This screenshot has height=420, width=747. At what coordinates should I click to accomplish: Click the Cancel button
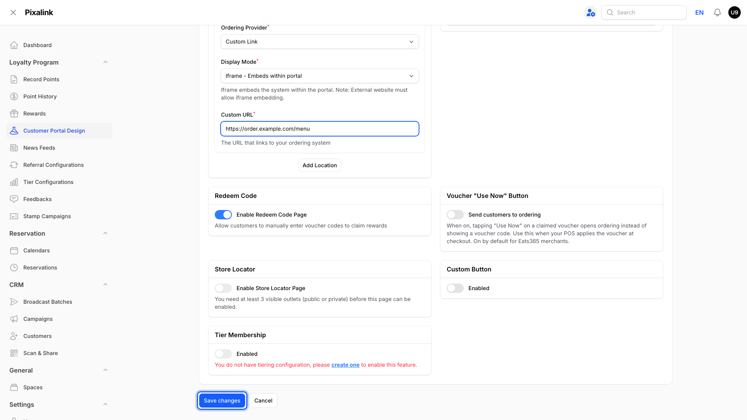tap(263, 401)
